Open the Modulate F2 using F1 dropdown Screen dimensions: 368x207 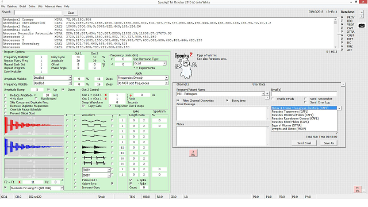click(x=62, y=188)
